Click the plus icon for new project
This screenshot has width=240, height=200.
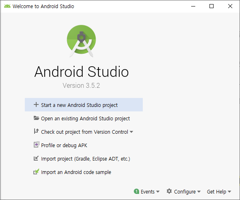point(36,104)
